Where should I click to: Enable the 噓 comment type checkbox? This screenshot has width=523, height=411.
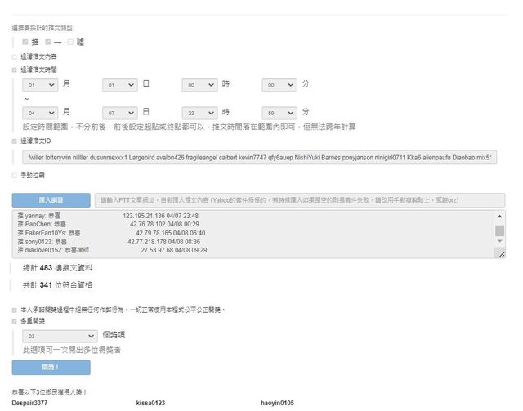tap(71, 42)
